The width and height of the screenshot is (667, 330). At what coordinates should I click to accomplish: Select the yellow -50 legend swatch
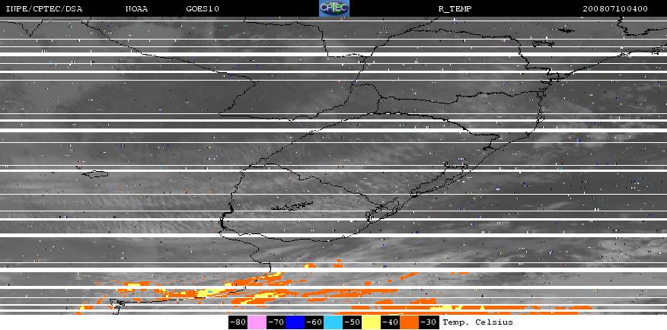click(x=371, y=322)
